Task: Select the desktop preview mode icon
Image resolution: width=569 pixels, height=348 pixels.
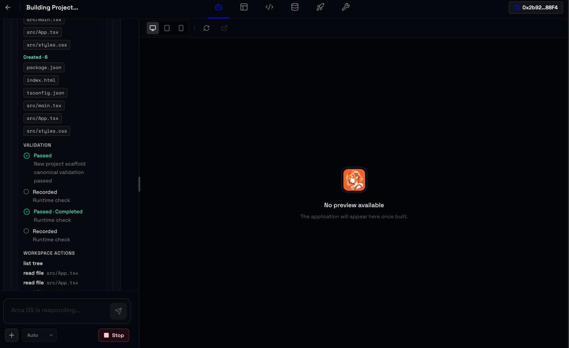Action: click(x=153, y=28)
